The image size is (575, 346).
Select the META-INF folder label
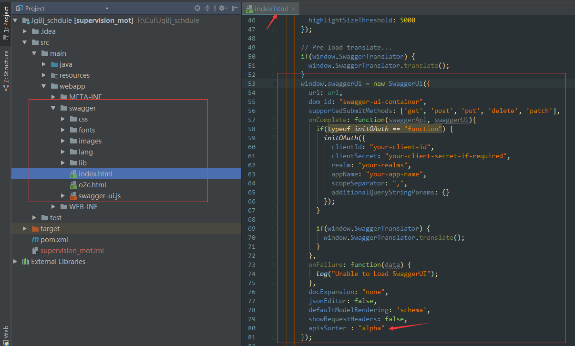(x=85, y=97)
